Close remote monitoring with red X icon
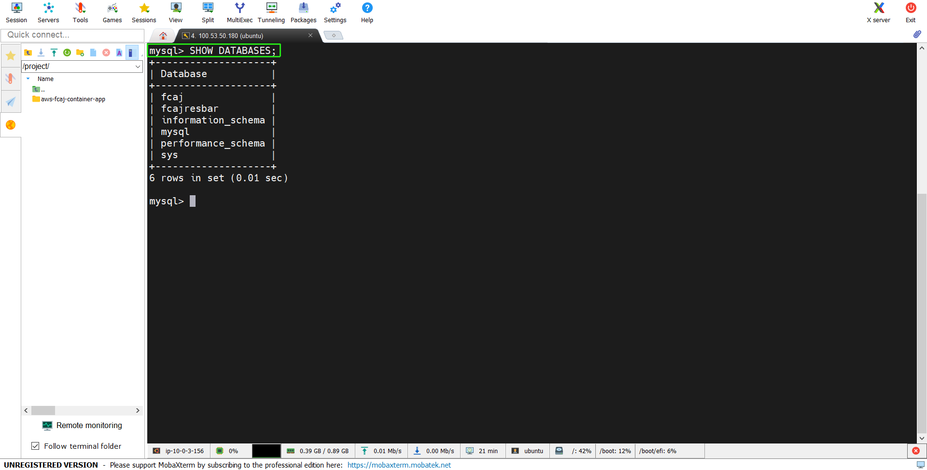927x470 pixels. coord(916,451)
